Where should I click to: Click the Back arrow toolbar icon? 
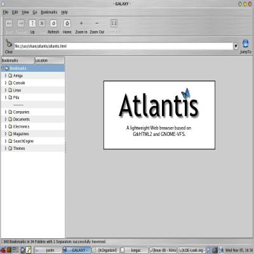tap(9, 23)
